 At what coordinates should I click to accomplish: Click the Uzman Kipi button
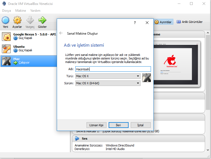coord(96,125)
